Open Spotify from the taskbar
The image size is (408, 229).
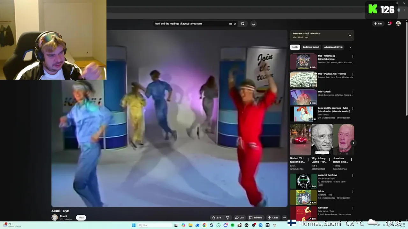(232, 225)
